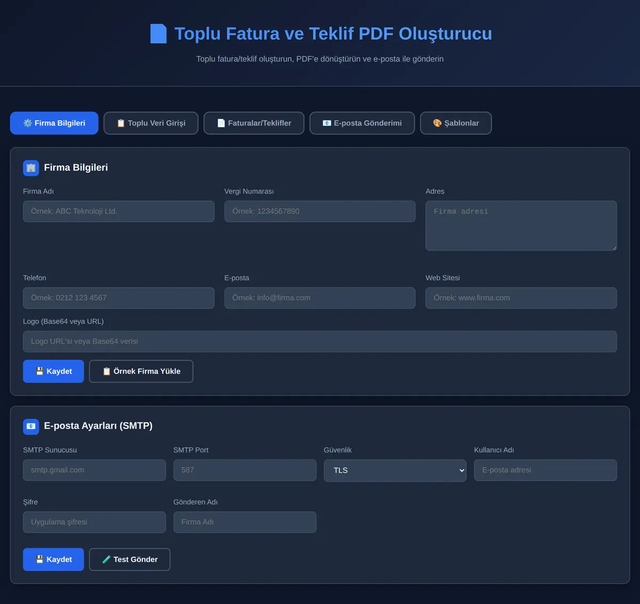Viewport: 640px width, 604px height.
Task: Click the Toplu Fatura ve Teklif PDF Oluşturucu title
Action: 333,34
